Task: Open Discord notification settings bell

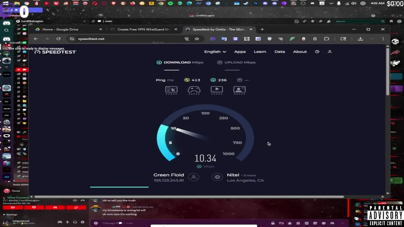Action: [313, 21]
